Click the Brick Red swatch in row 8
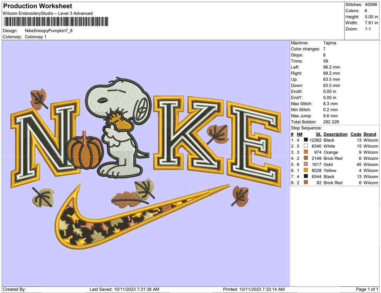This screenshot has height=293, width=381. coord(306,182)
